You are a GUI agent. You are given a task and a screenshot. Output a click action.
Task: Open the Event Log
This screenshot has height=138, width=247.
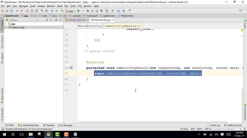click(x=214, y=125)
